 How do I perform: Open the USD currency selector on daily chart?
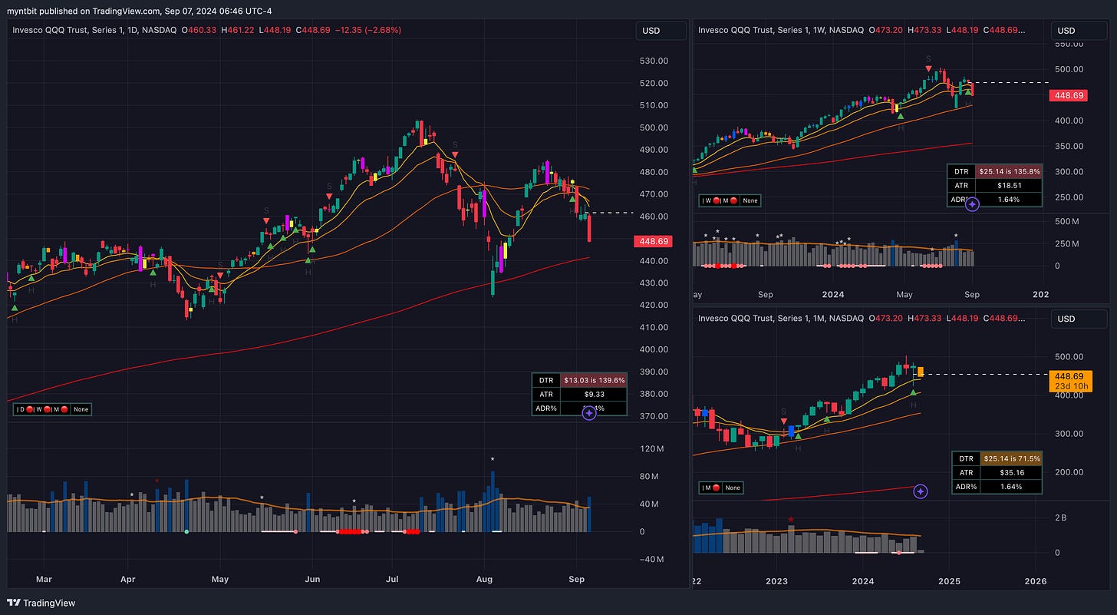point(661,31)
